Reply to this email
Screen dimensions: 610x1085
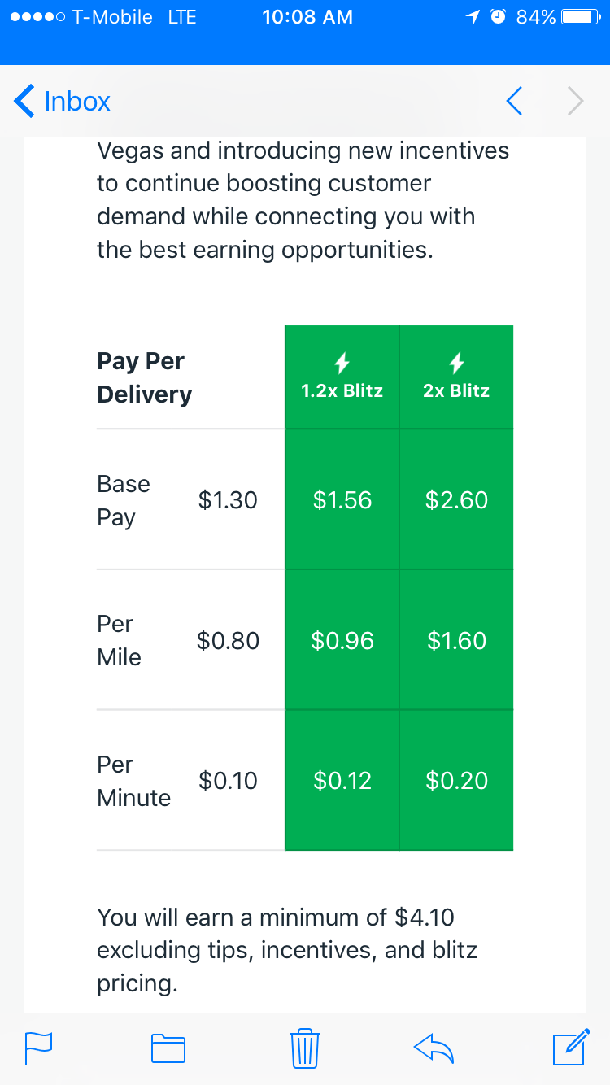[434, 1048]
